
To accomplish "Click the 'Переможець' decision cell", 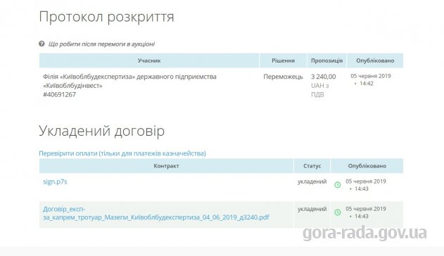I will pos(283,77).
